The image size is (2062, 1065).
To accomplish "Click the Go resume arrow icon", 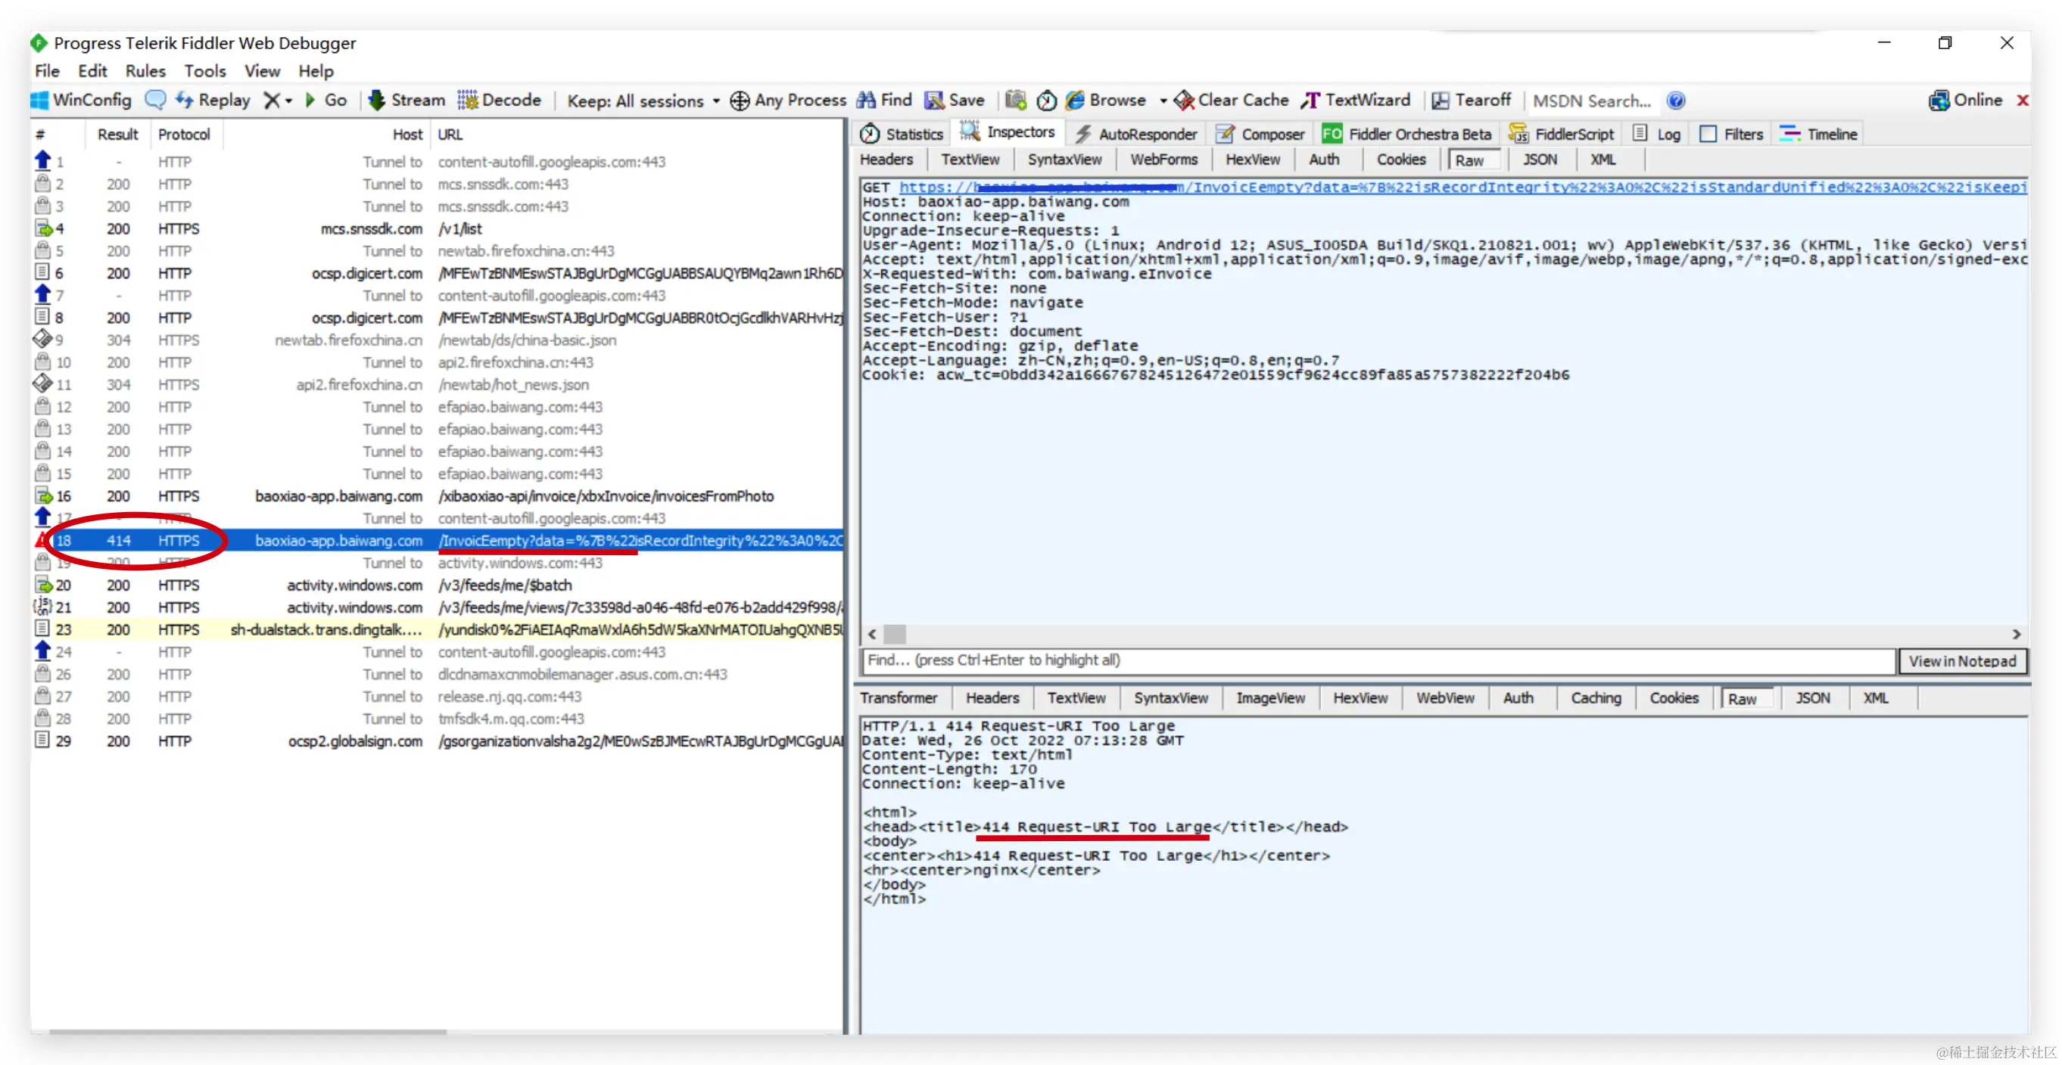I will 310,100.
